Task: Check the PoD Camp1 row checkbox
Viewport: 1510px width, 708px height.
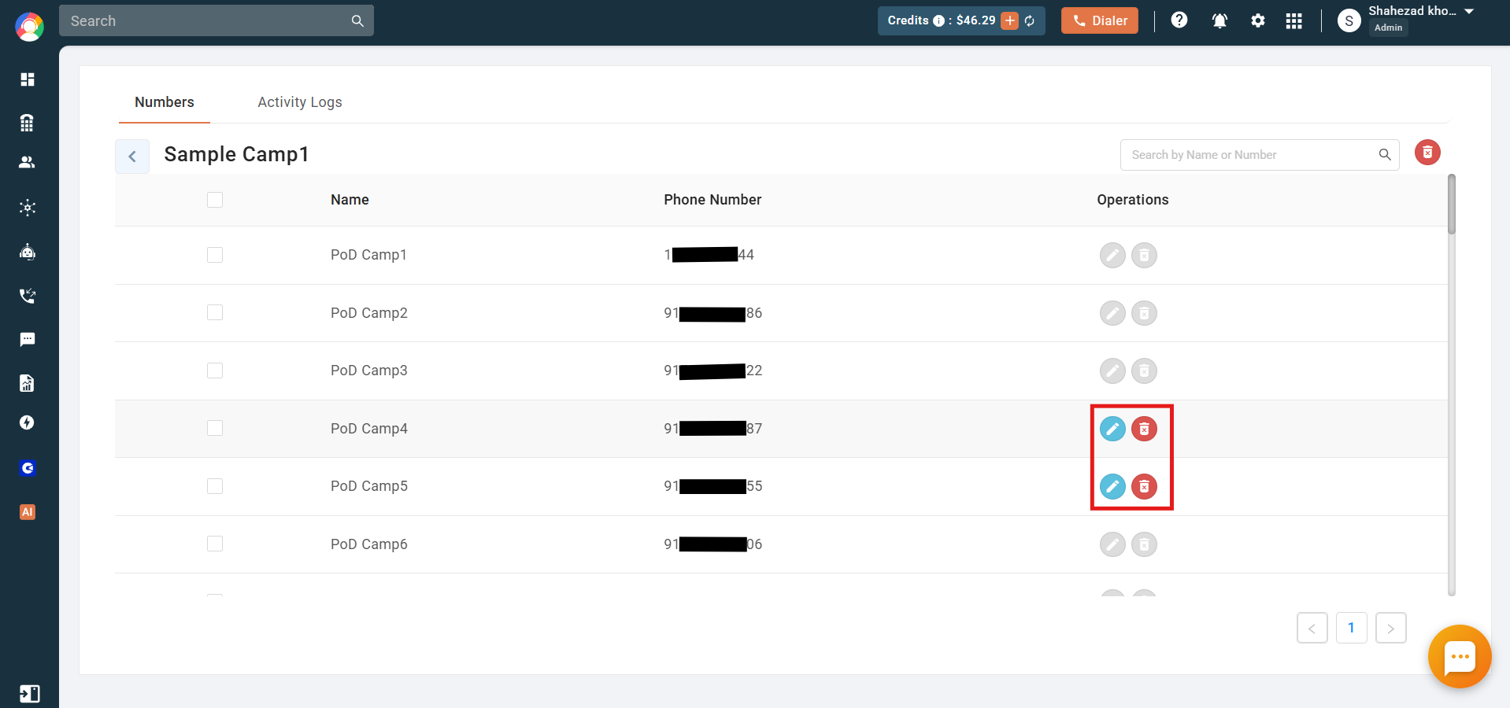Action: point(215,255)
